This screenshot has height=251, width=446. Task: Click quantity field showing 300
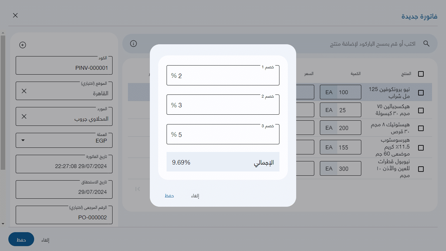349,169
